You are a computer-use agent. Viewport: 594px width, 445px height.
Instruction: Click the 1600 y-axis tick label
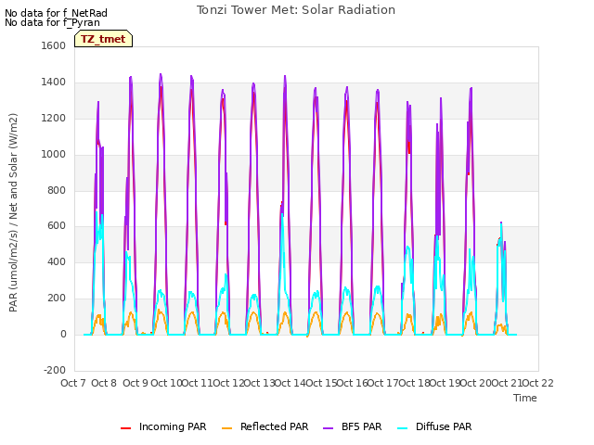coord(54,45)
